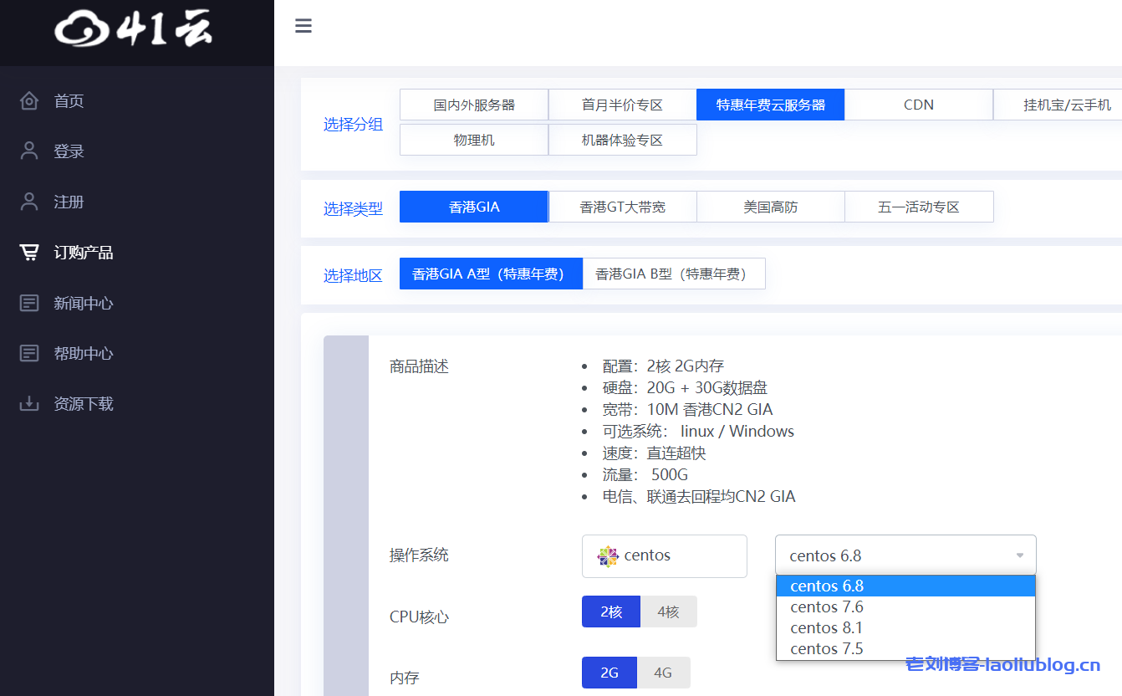Select the 国内外服务器 group

(x=474, y=105)
